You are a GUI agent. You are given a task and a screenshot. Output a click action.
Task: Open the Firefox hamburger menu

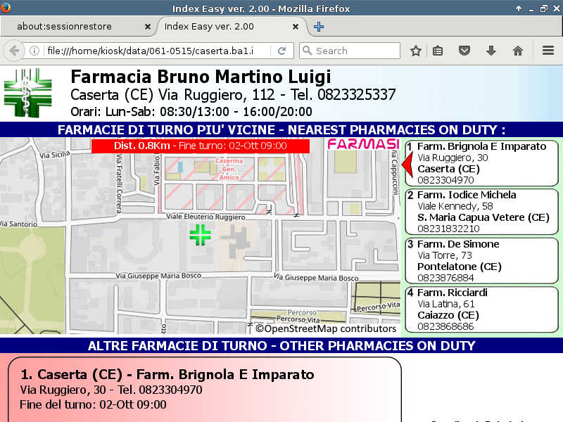tap(548, 51)
